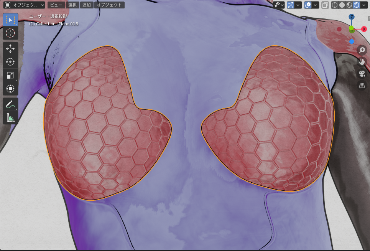Expand the shading options dropdown

[x=364, y=5]
